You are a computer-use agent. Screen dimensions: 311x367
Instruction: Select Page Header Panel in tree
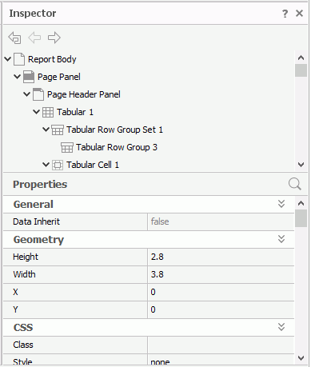[x=84, y=94]
